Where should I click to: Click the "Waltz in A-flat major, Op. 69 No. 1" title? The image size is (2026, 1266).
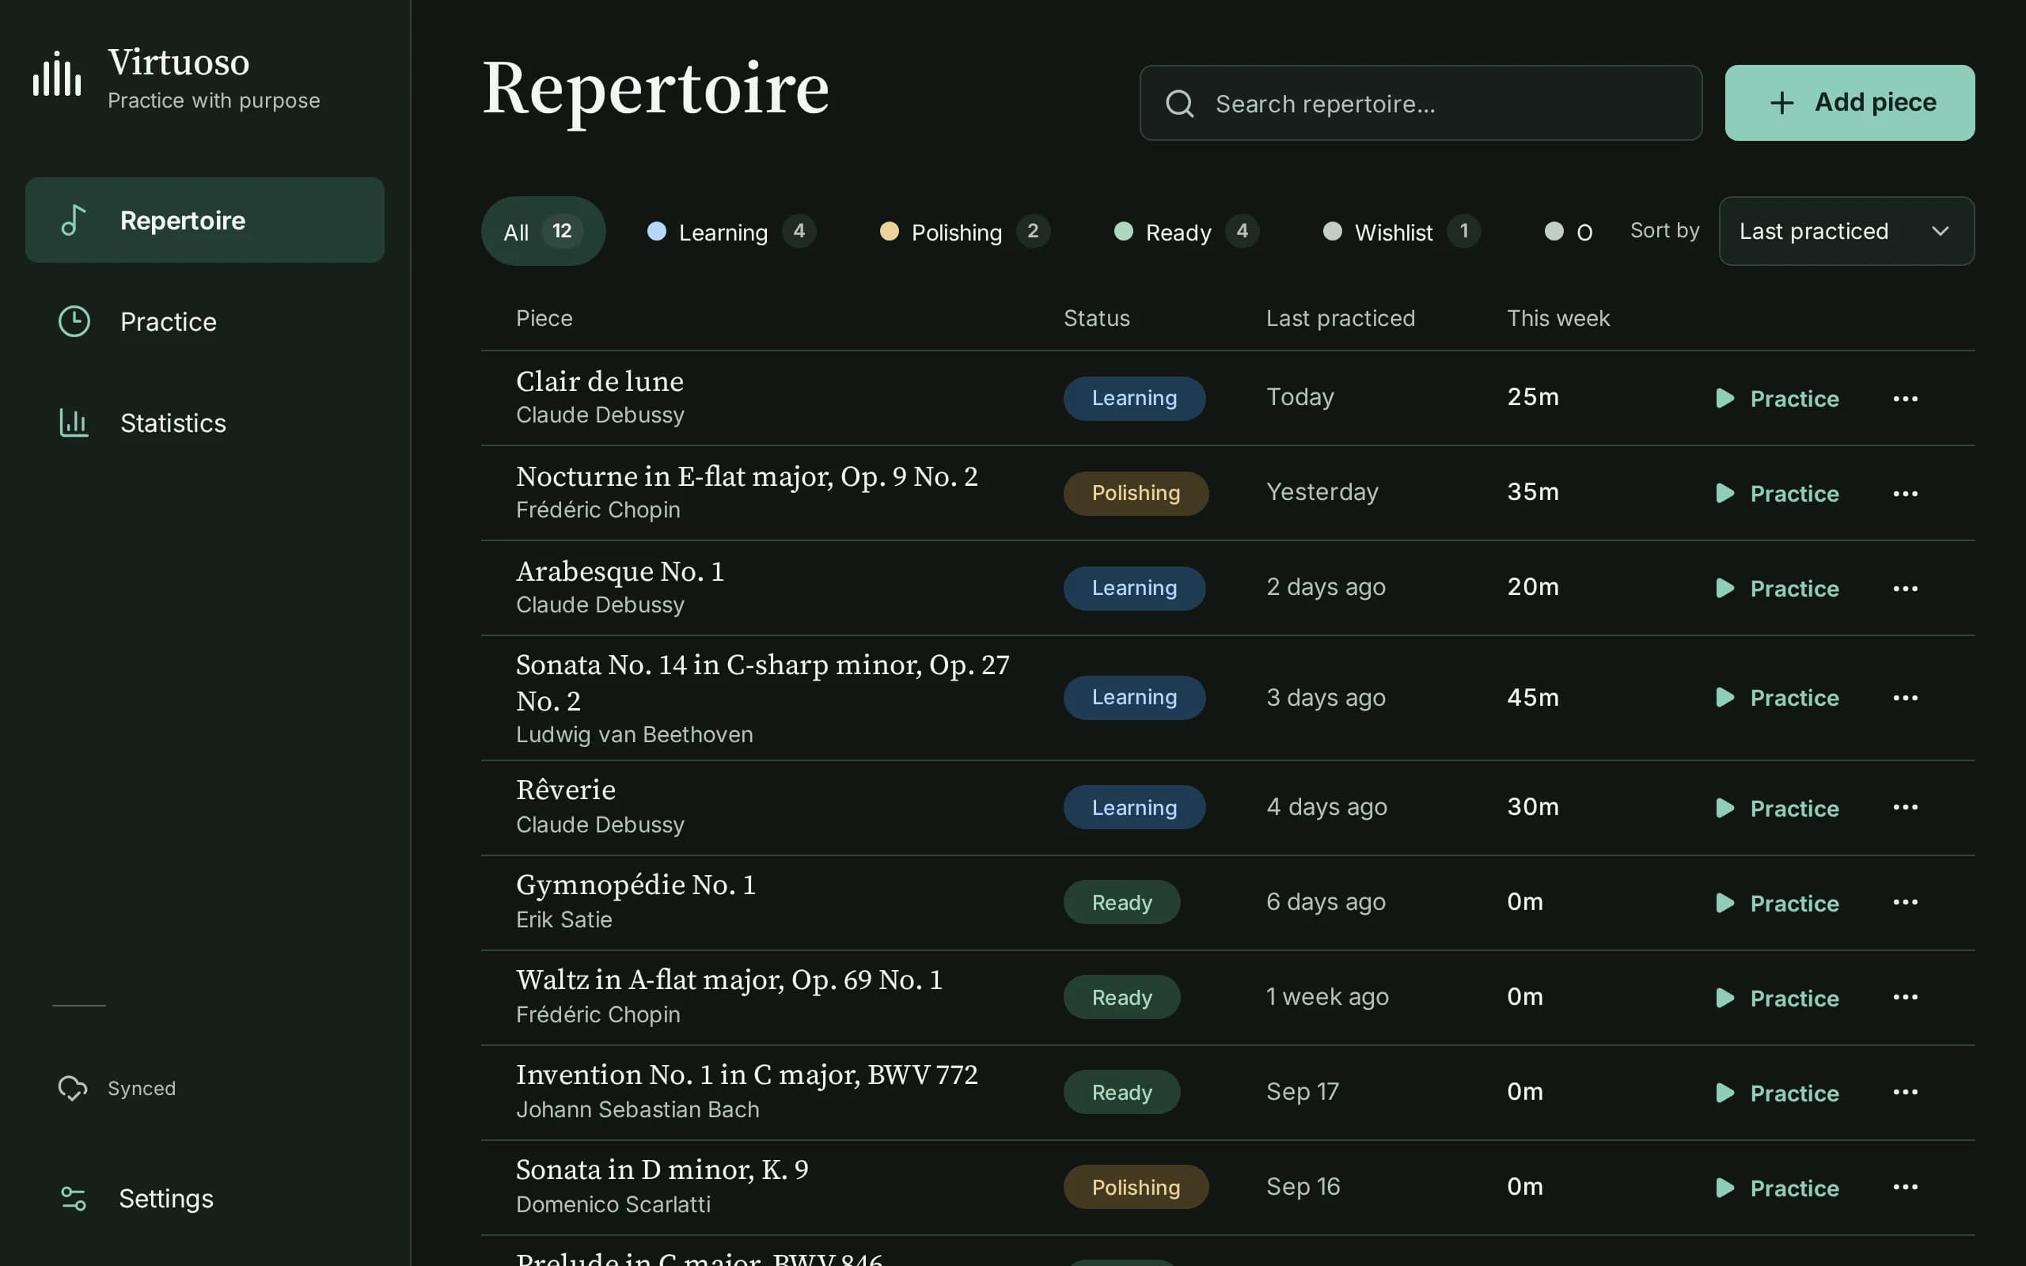[729, 979]
